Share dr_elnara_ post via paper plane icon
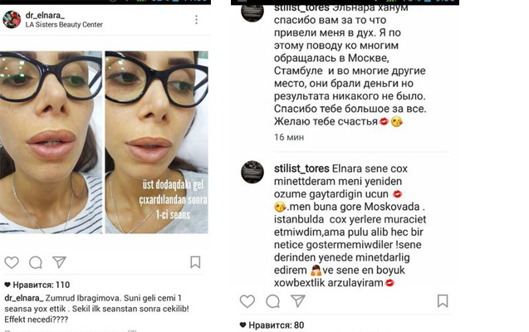The image size is (529, 332). pyautogui.click(x=59, y=262)
